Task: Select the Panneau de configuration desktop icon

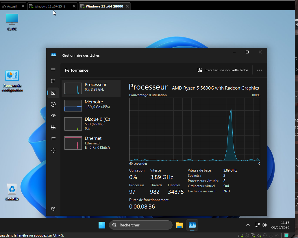Action: [12, 81]
